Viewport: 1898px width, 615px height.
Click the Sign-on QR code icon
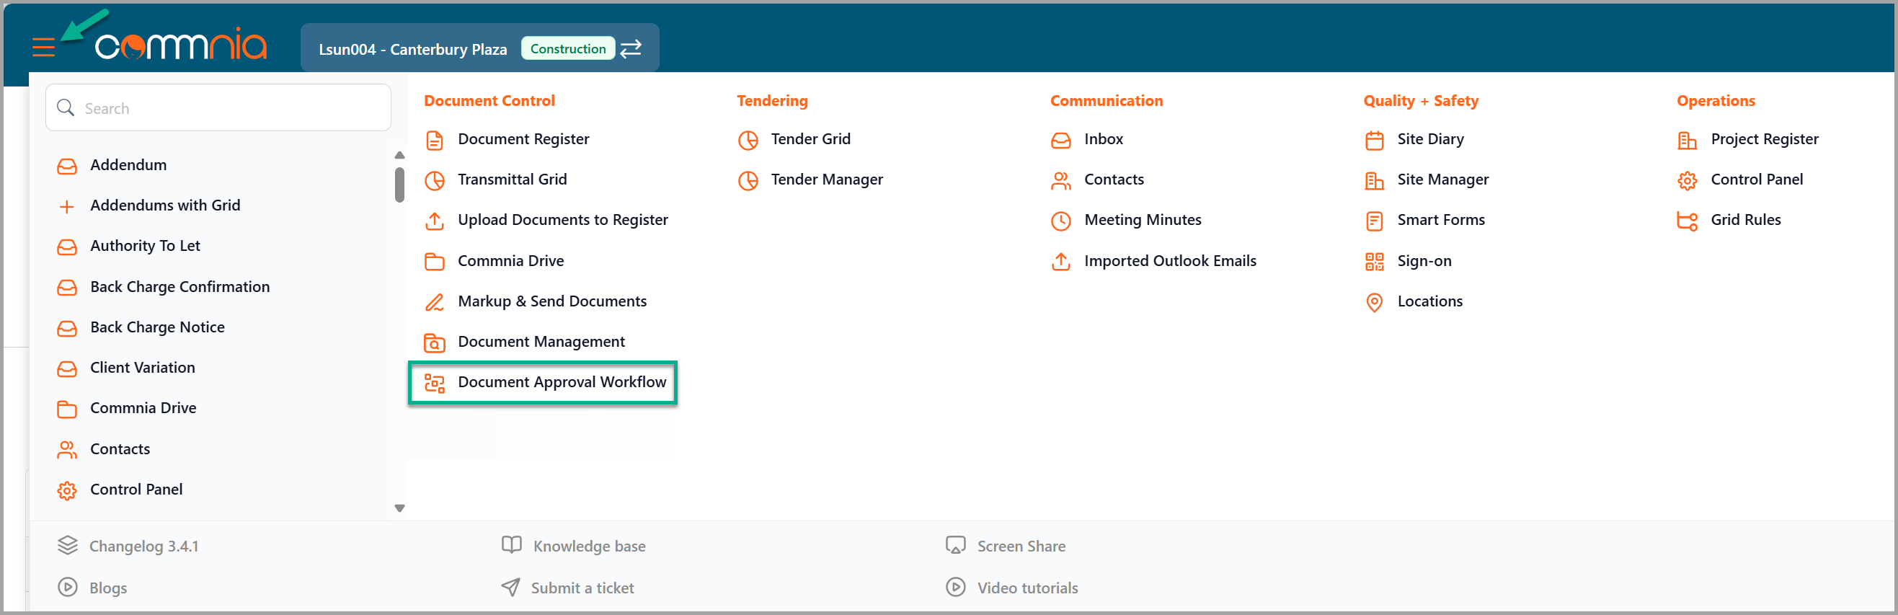pyautogui.click(x=1374, y=262)
